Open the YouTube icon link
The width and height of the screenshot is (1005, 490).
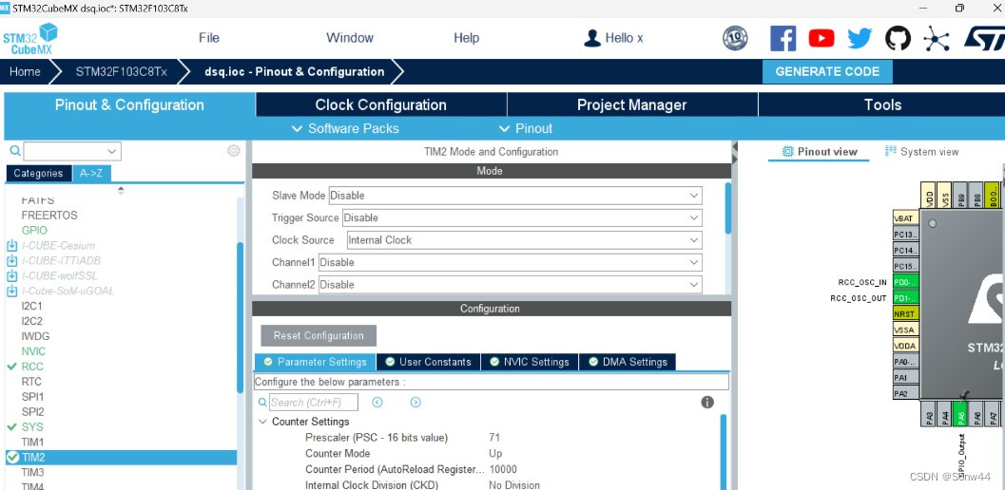coord(821,38)
